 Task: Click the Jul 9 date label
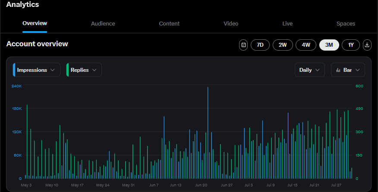click(271, 185)
